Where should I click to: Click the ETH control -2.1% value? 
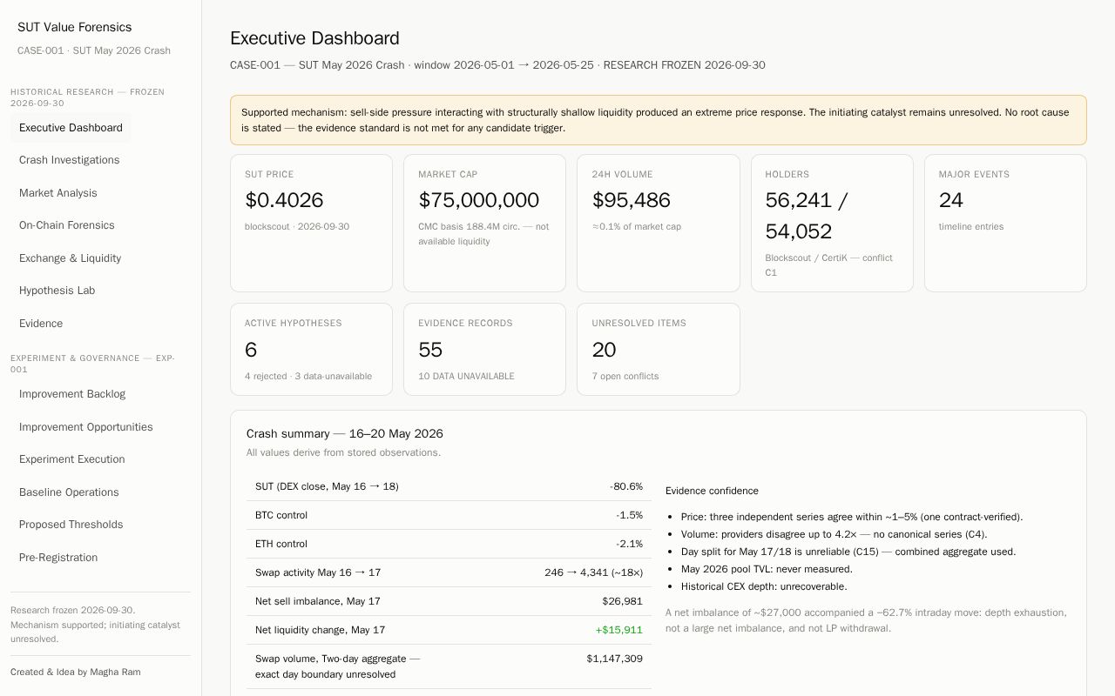(x=629, y=544)
